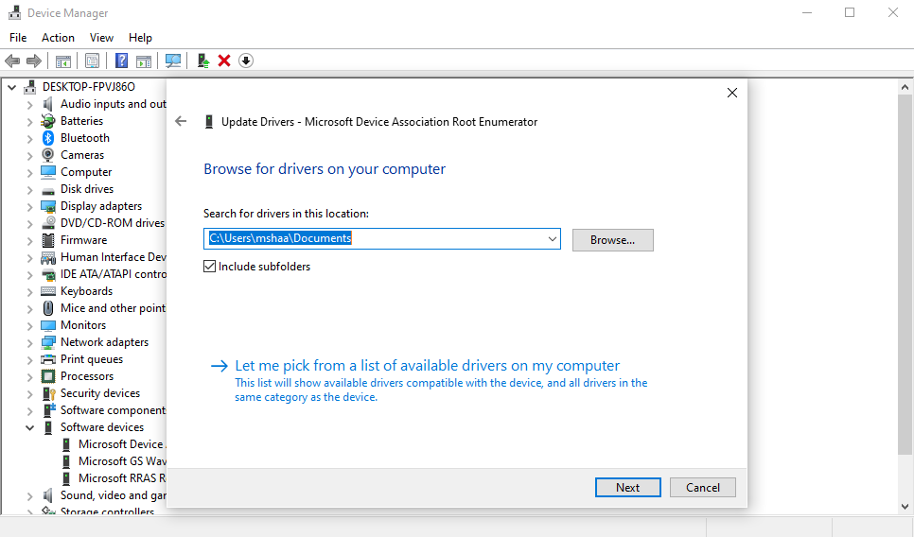Click the Properties toolbar icon

point(92,61)
